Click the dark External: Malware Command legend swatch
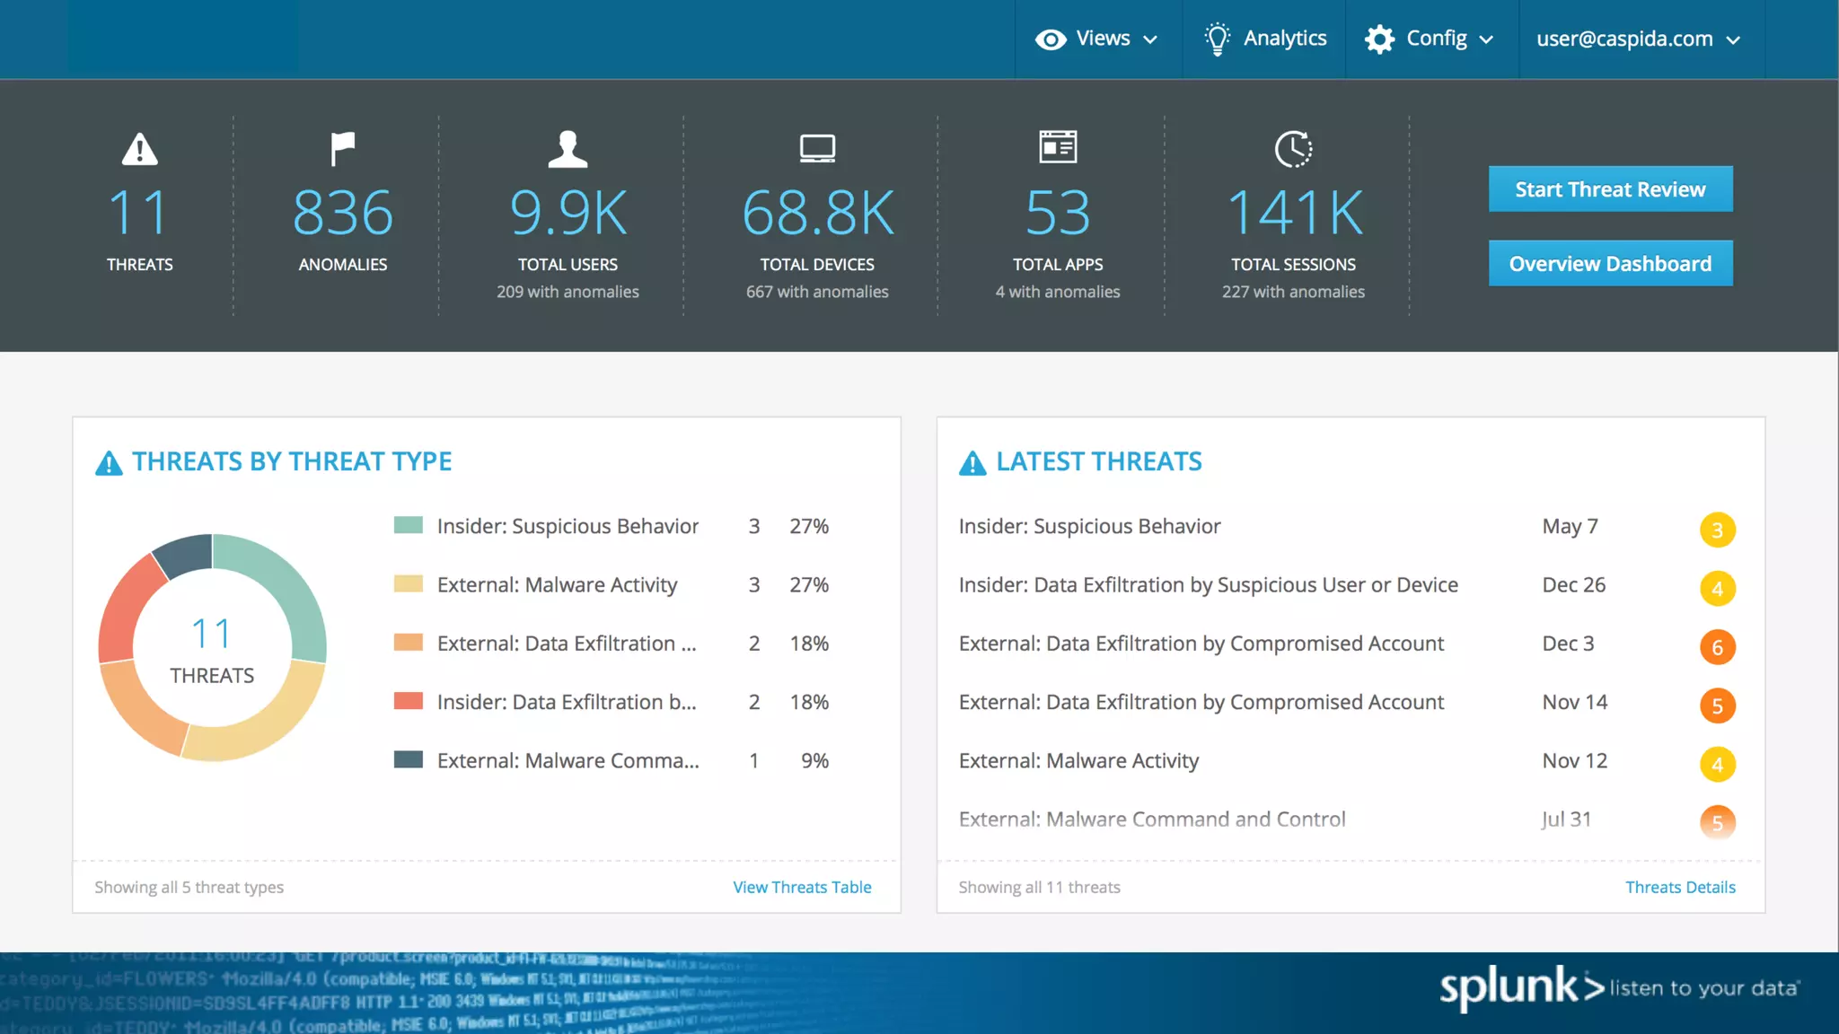 (409, 759)
